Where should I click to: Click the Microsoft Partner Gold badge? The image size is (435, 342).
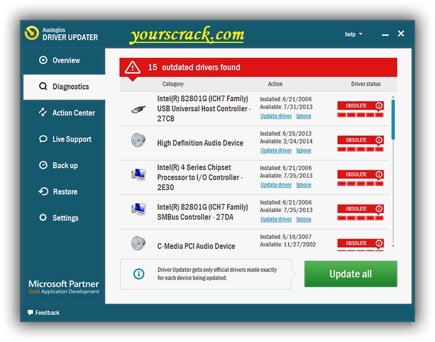pyautogui.click(x=64, y=287)
